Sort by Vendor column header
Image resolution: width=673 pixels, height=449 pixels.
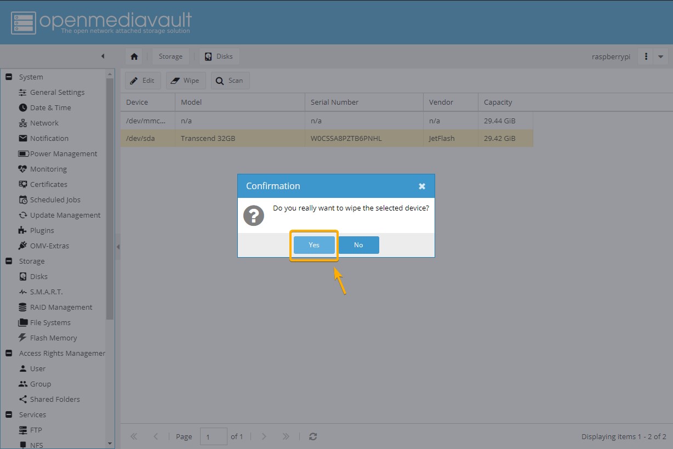[x=450, y=103]
